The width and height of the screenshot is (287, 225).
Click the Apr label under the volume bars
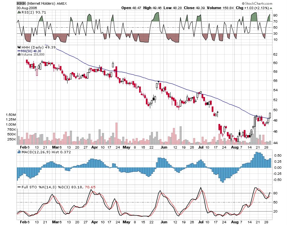click(95, 148)
